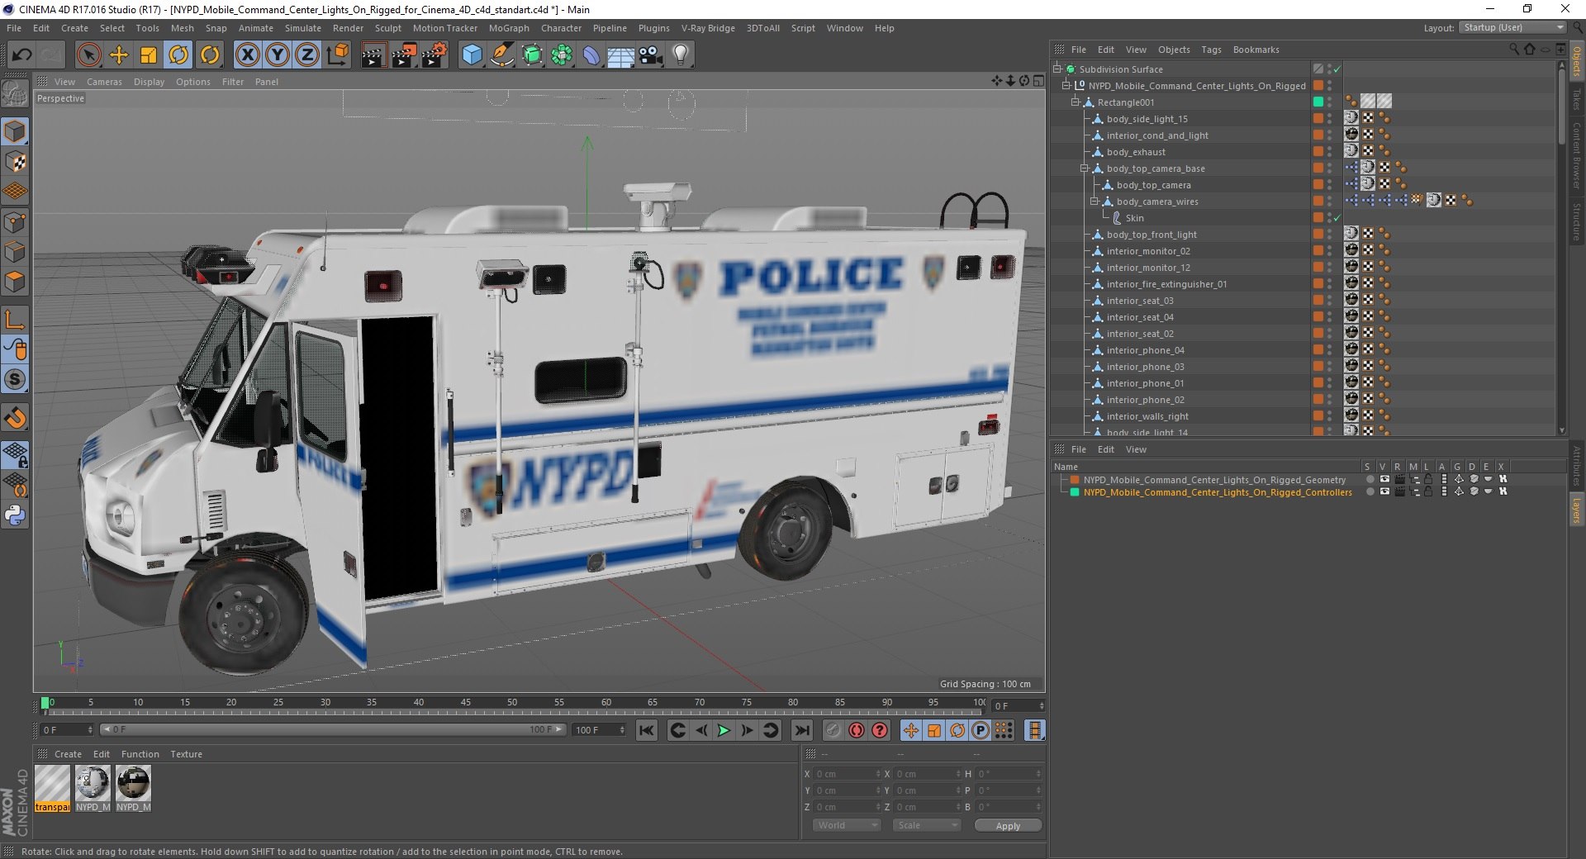Viewport: 1586px width, 859px height.
Task: Toggle lock on Controllers layer
Action: tap(1427, 491)
